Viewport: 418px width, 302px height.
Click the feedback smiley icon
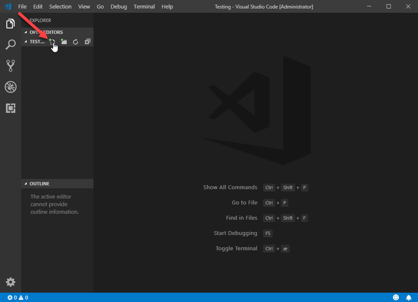(x=396, y=297)
